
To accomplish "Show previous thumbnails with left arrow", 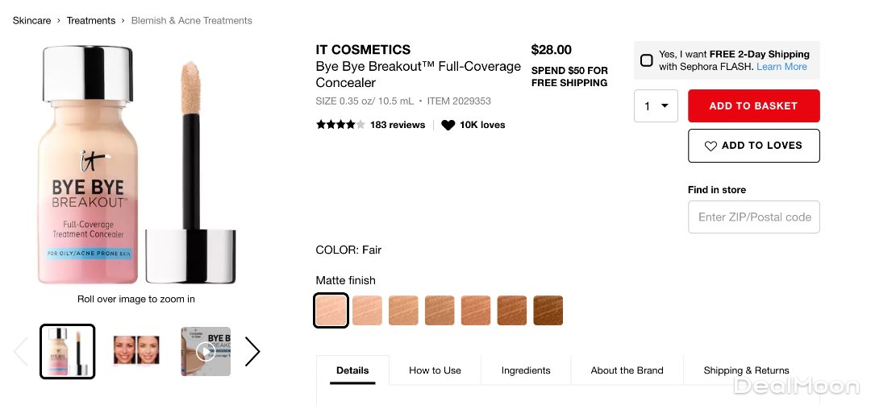I will coord(21,351).
